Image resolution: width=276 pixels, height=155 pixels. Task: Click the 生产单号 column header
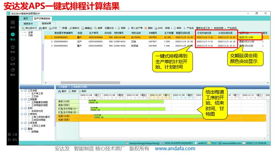coord(94,33)
